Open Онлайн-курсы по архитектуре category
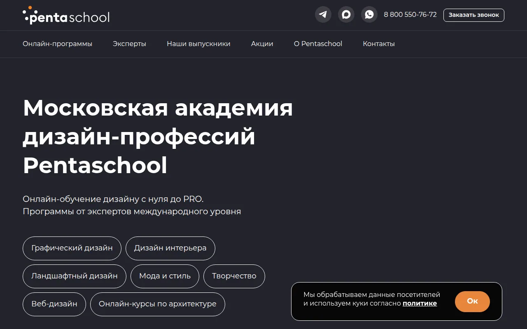The image size is (527, 329). click(x=158, y=304)
